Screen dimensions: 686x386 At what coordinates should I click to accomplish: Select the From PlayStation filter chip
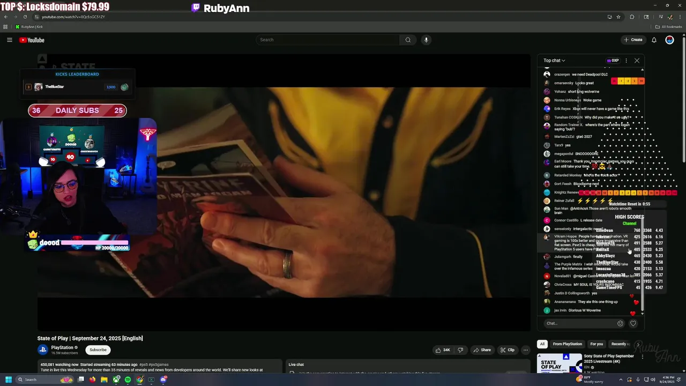click(x=568, y=344)
